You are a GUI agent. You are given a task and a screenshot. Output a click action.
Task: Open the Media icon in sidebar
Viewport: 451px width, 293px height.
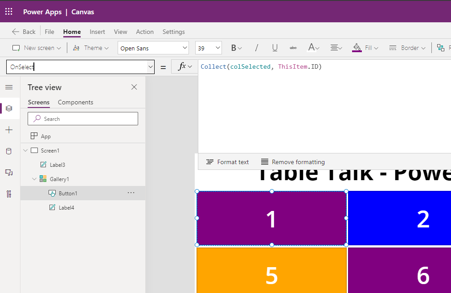[x=9, y=173]
